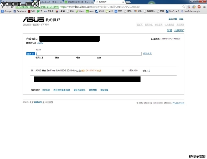Screen dimensions: 207x159
Task: Open the Chrome hamburger menu
Action: [204, 7]
